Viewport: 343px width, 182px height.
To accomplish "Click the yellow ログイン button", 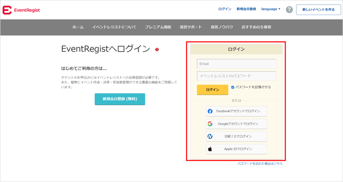I will [x=212, y=90].
